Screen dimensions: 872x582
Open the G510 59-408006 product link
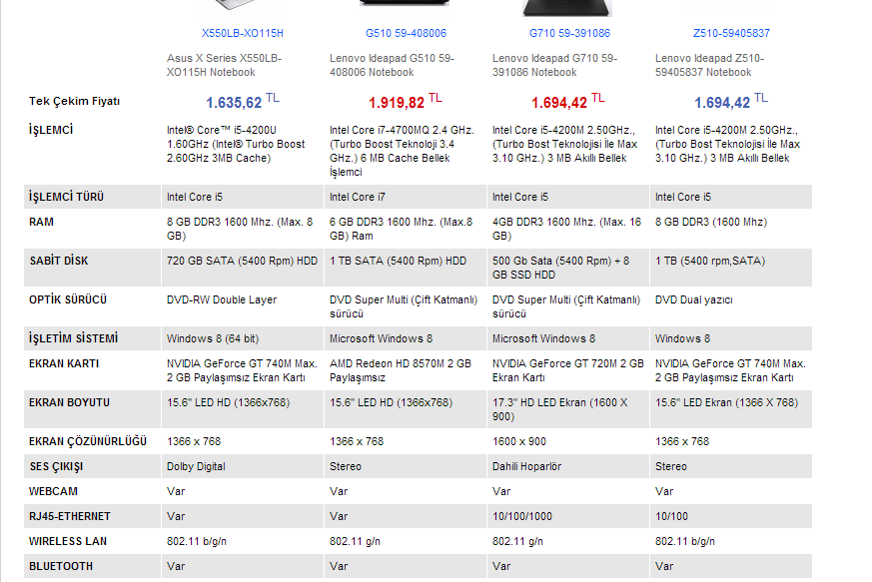pos(406,33)
